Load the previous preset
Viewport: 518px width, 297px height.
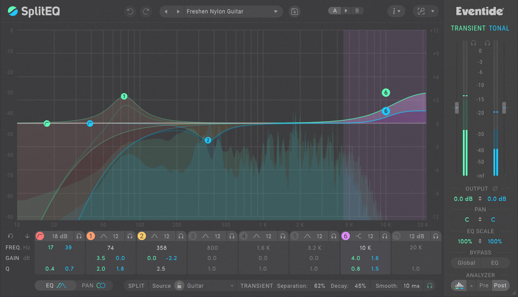click(x=166, y=12)
